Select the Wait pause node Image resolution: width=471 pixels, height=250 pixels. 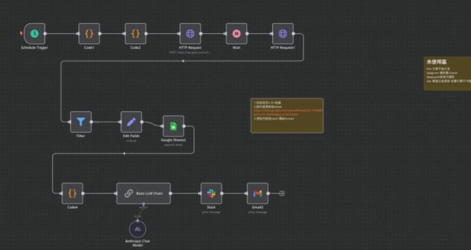click(x=236, y=33)
